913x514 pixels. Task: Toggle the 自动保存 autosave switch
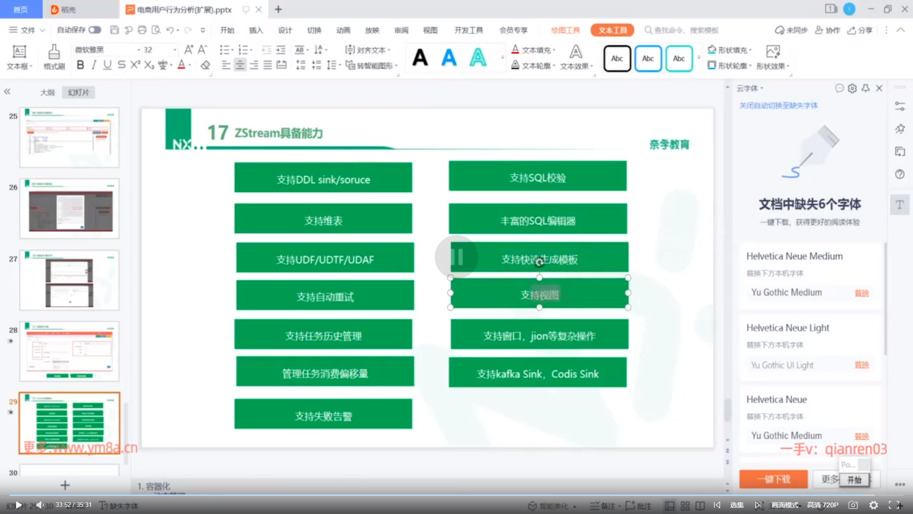tap(95, 30)
